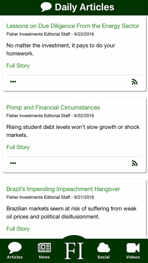Open the News tab newspaper icon

[44, 248]
